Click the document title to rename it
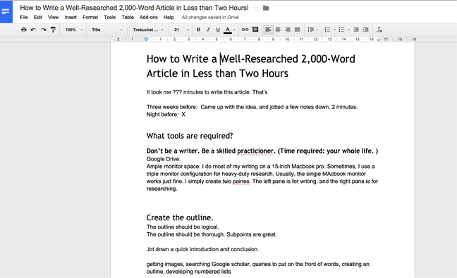Image resolution: width=457 pixels, height=278 pixels. (x=134, y=8)
